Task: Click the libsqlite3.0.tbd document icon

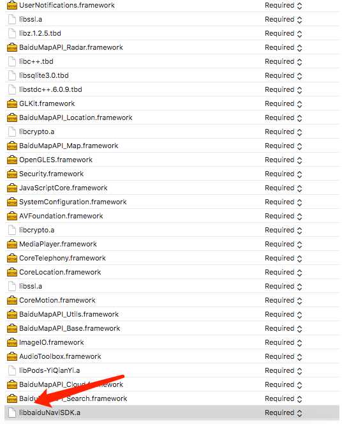Action: (12, 76)
